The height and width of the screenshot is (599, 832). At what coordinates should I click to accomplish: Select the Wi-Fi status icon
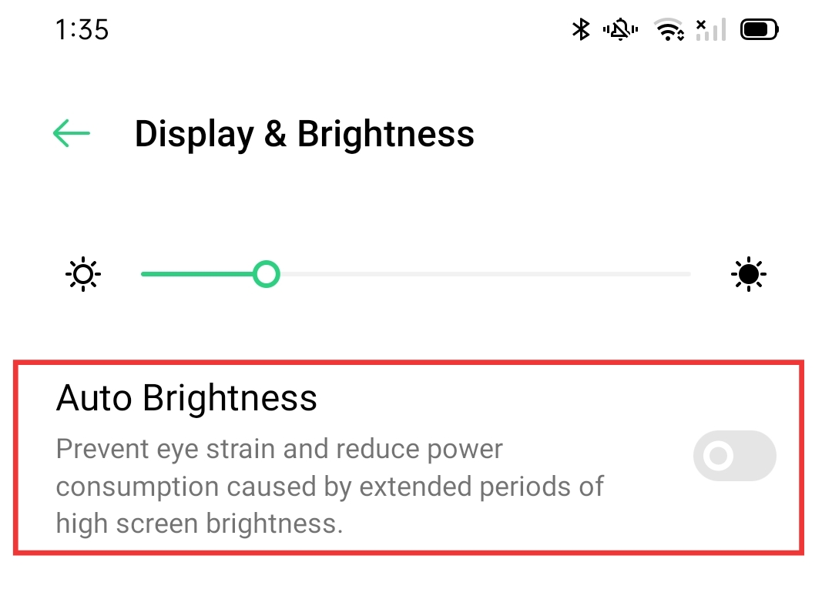tap(669, 28)
